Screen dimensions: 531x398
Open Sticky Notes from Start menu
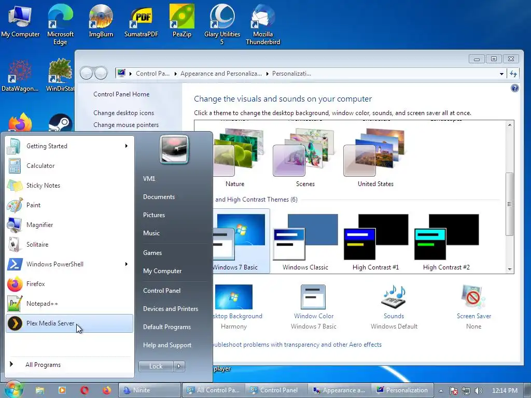pyautogui.click(x=69, y=186)
